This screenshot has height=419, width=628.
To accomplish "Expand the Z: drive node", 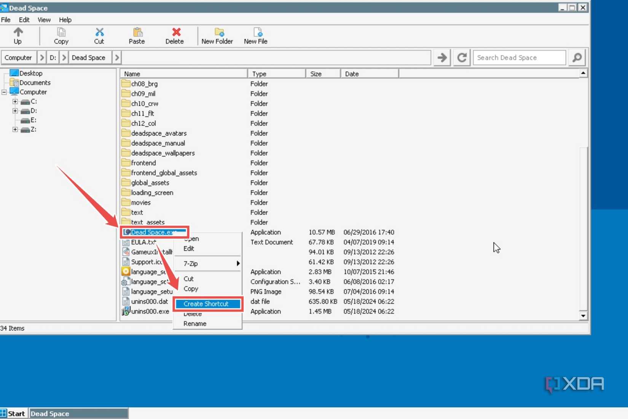I will [15, 130].
